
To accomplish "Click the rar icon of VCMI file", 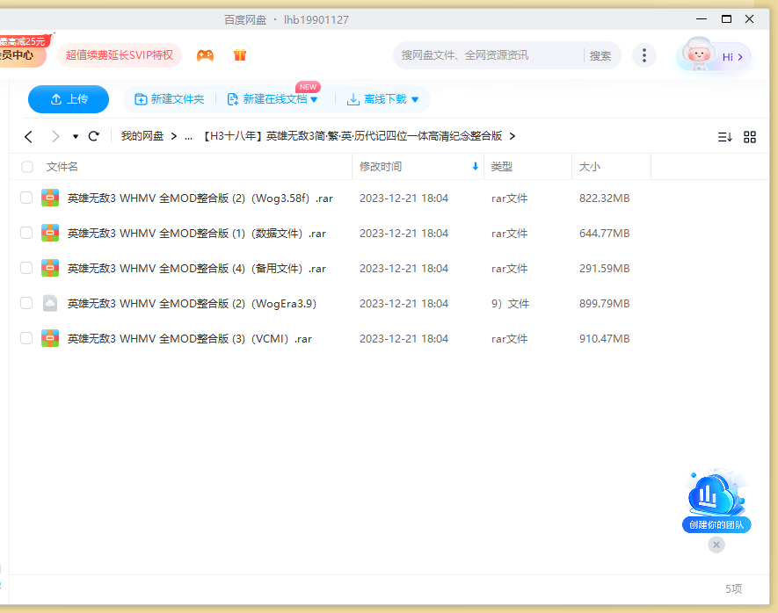I will (50, 338).
